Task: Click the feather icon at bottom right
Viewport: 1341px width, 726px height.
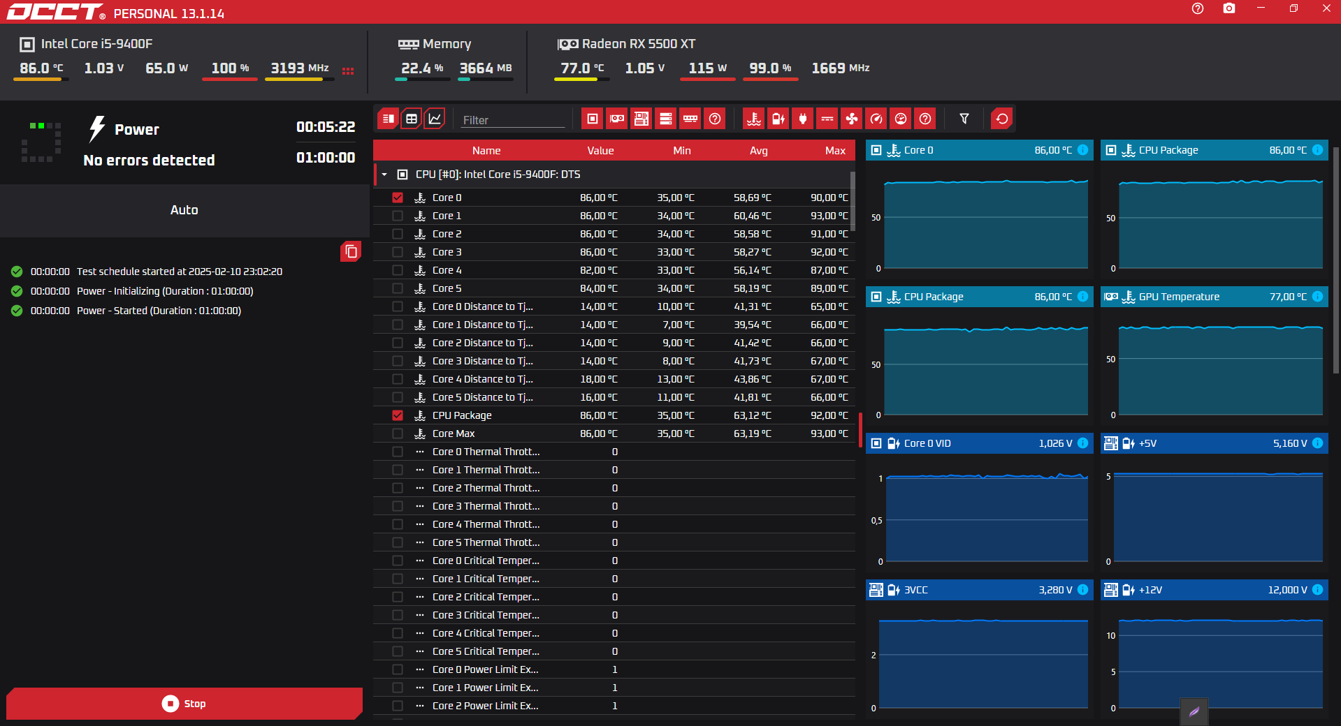Action: pos(1194,712)
